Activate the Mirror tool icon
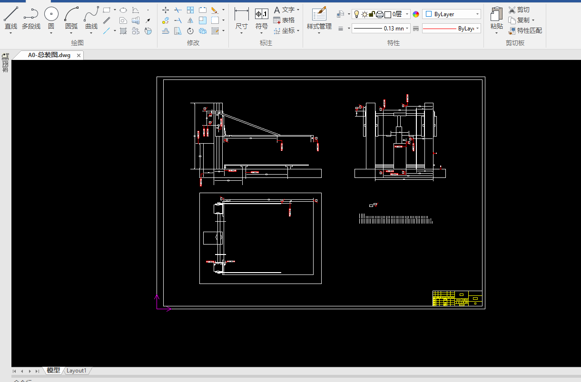This screenshot has height=382, width=581. click(190, 20)
